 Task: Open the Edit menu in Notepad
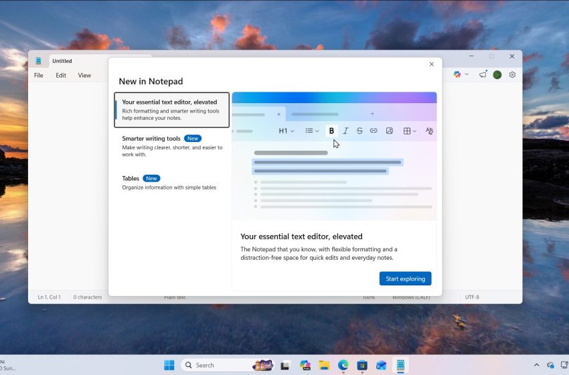tap(61, 76)
